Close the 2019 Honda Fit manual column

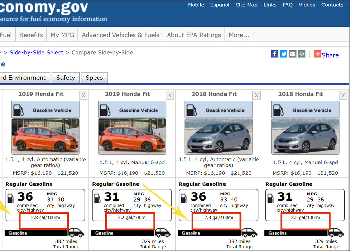170,95
